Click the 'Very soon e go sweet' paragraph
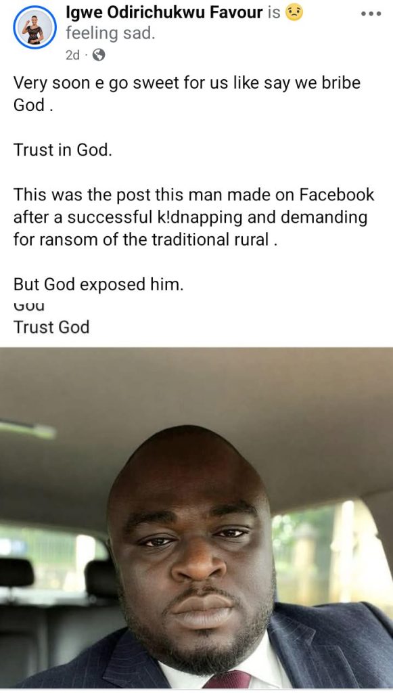The image size is (393, 693). point(187,93)
